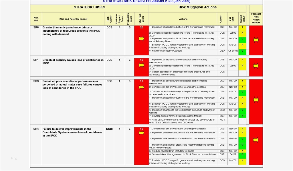Expand the STRATEGIC RISKS section header
Image resolution: width=293 pixels, height=171 pixels.
90,7
